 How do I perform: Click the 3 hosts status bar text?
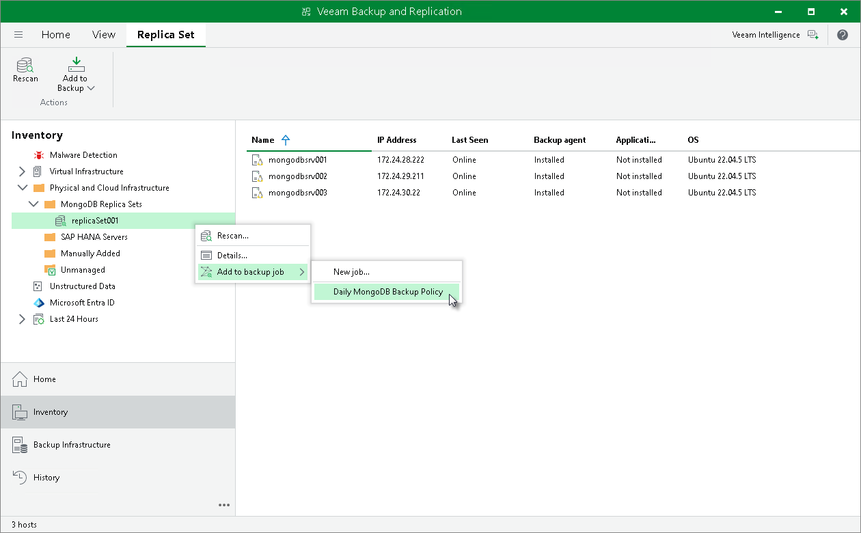[x=24, y=525]
